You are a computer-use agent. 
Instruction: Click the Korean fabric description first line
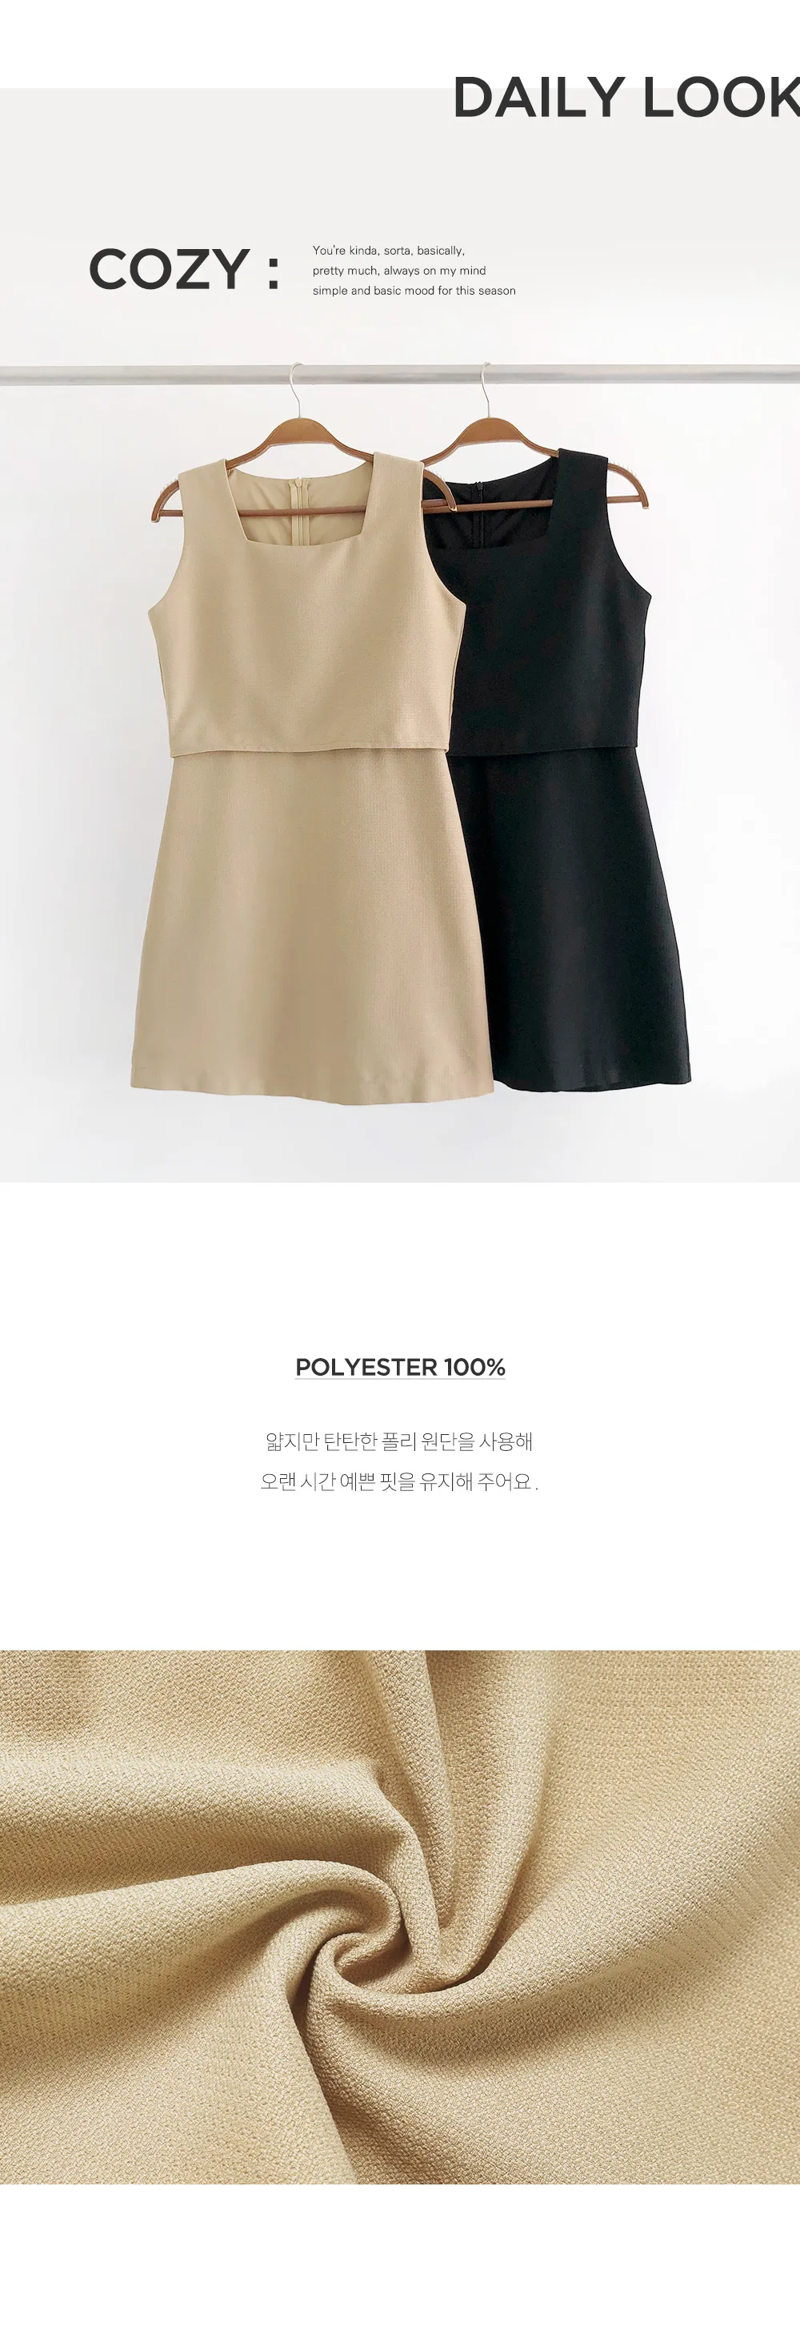[x=399, y=1441]
